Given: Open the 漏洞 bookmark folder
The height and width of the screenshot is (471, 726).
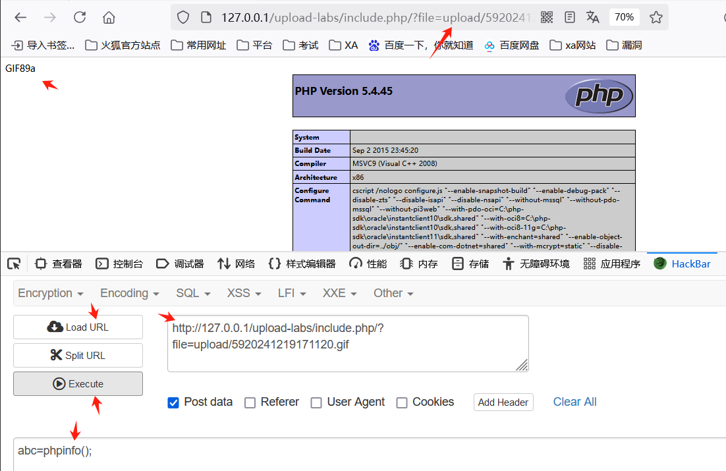Looking at the screenshot, I should [624, 45].
